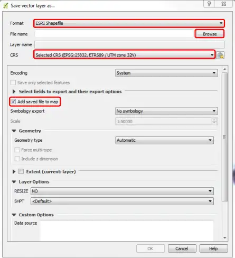Collapse the Layer Options section
The height and width of the screenshot is (258, 235).
14,182
